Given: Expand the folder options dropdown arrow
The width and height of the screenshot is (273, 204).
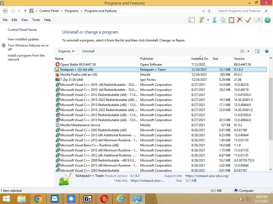Looking at the screenshot, I should (208, 20).
